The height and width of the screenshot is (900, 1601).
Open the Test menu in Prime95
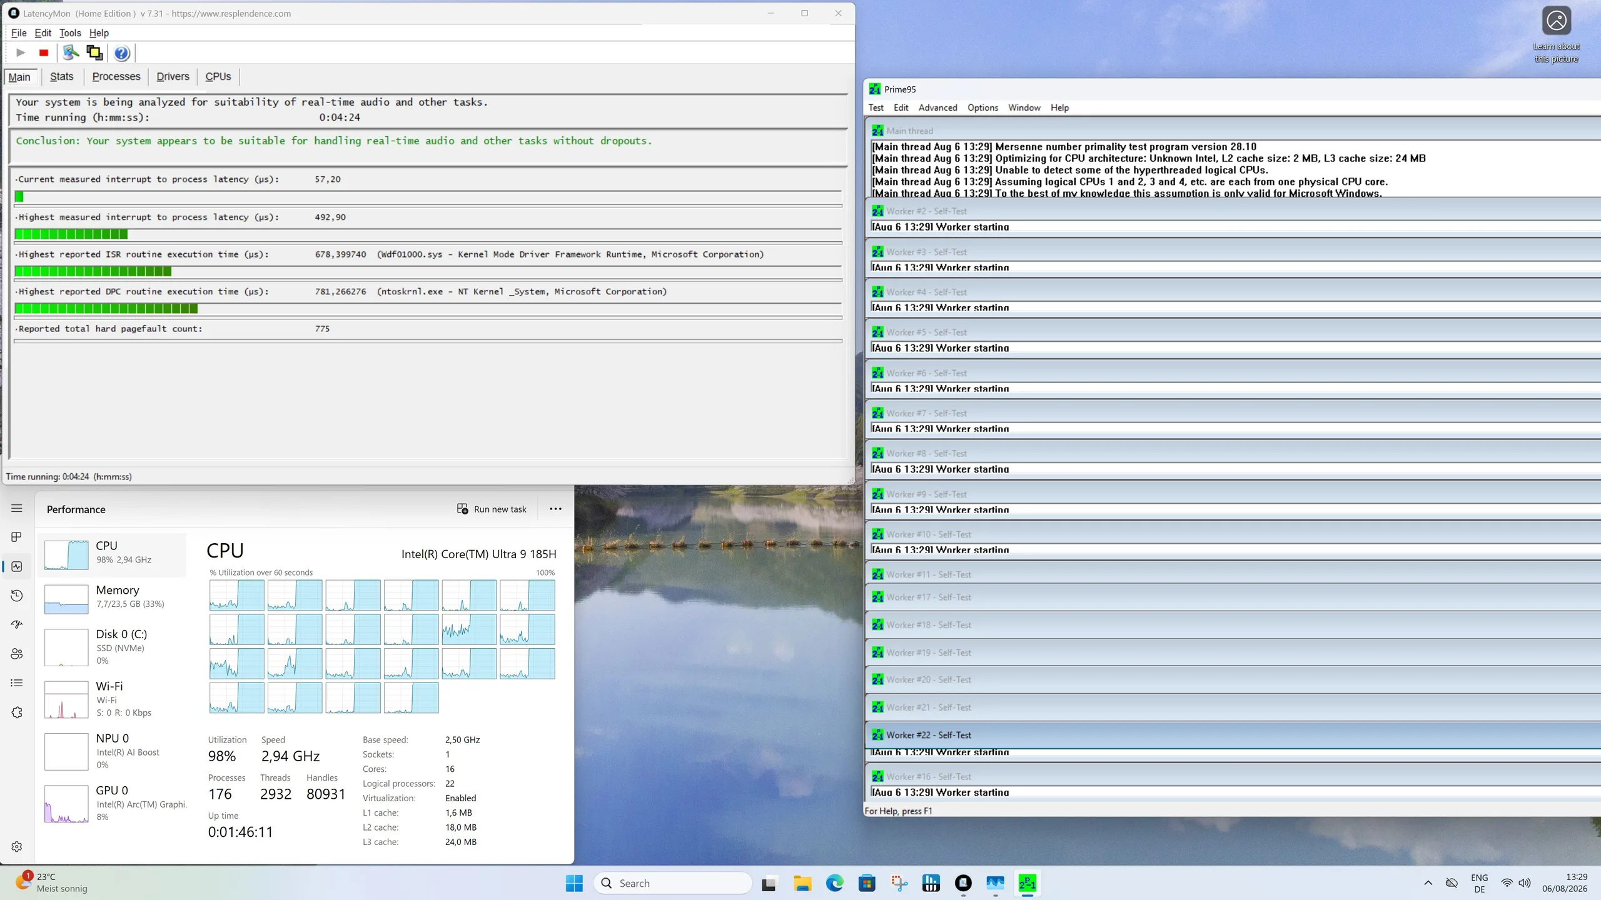(x=876, y=107)
